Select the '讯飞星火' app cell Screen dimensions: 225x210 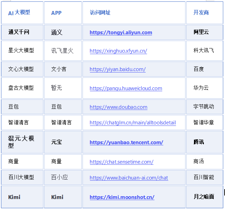62,51
